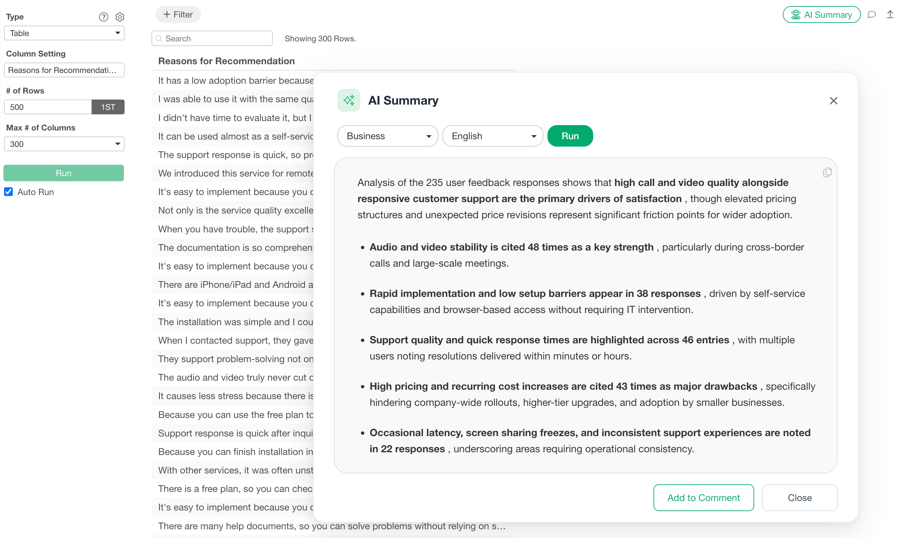Image resolution: width=903 pixels, height=538 pixels.
Task: Click bullet 'Audio and video stability is cited 48 times'
Action: point(587,255)
